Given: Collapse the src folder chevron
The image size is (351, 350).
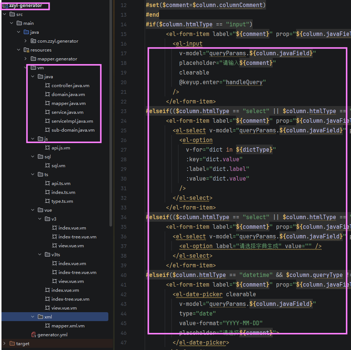Looking at the screenshot, I should 4,14.
